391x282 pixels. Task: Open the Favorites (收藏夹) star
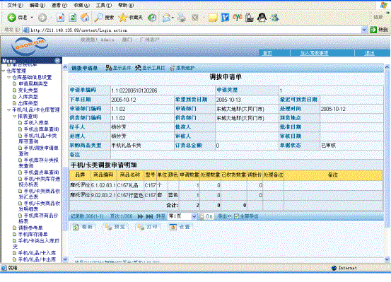click(x=130, y=18)
